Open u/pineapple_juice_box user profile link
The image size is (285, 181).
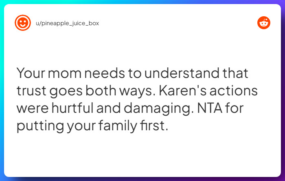[67, 24]
